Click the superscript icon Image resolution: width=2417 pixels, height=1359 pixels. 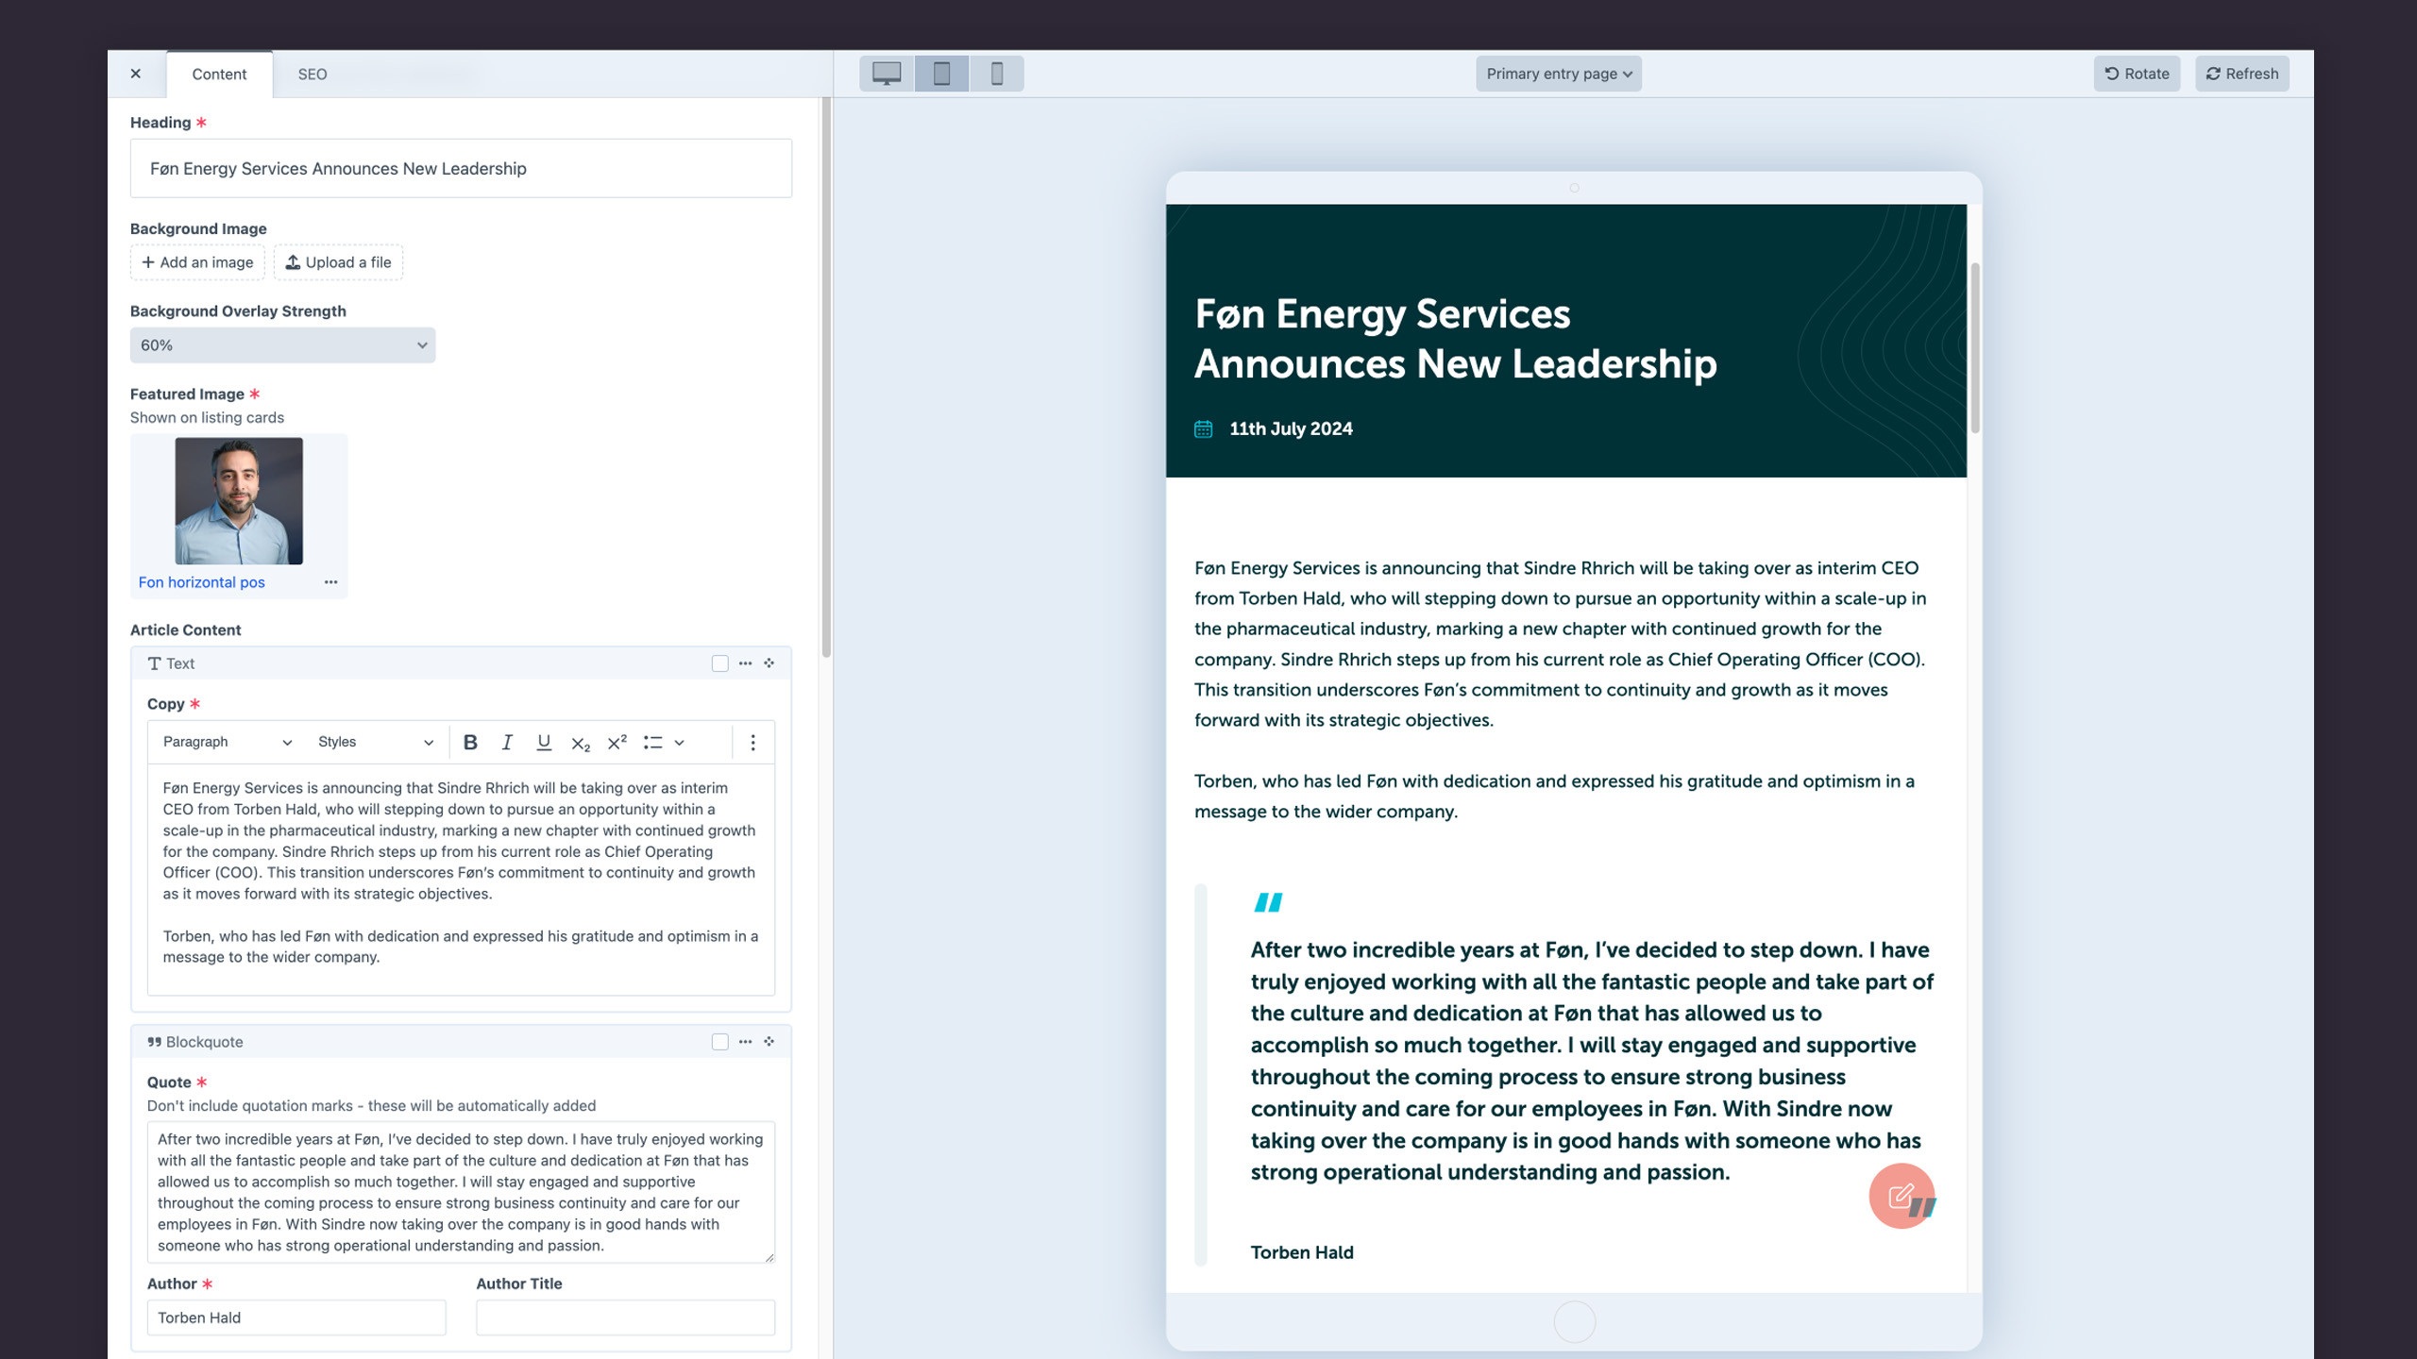coord(617,742)
